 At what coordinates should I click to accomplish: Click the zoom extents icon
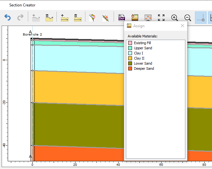point(161,18)
